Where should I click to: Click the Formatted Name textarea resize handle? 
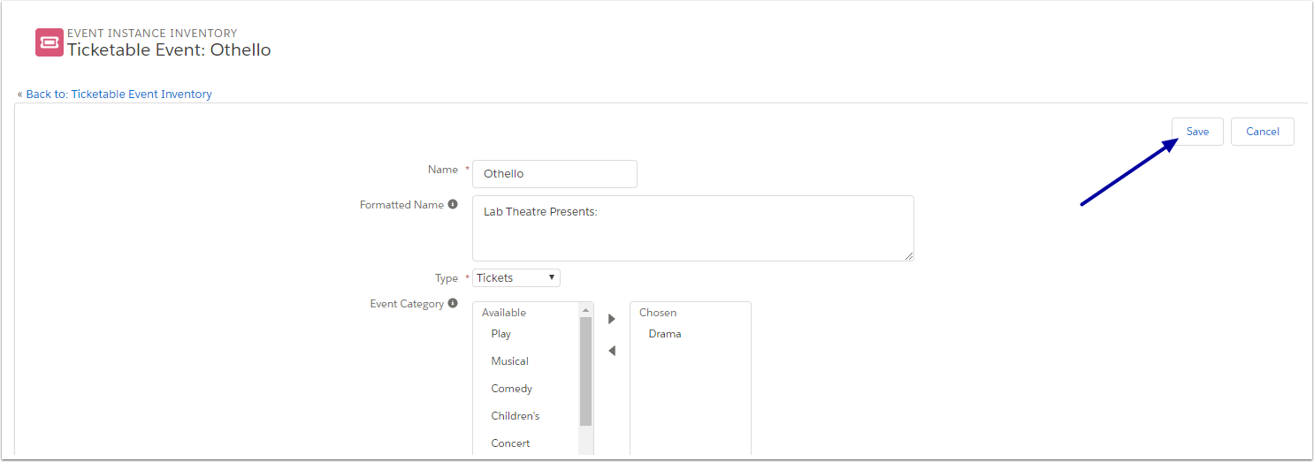(908, 255)
